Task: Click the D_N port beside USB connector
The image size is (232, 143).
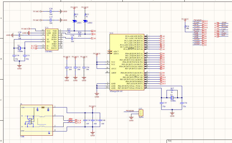Action: pyautogui.click(x=78, y=120)
